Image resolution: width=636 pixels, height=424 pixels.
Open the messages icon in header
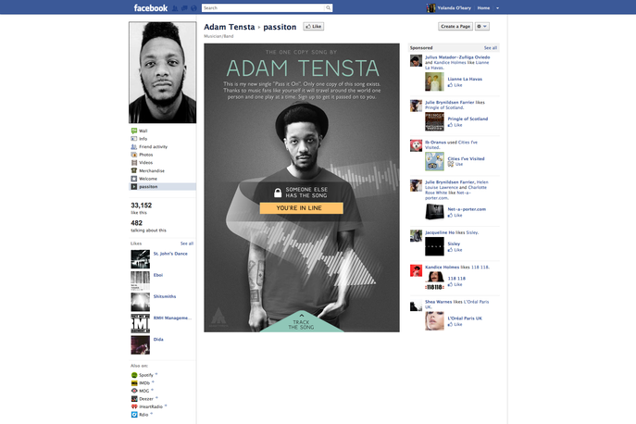pyautogui.click(x=184, y=8)
